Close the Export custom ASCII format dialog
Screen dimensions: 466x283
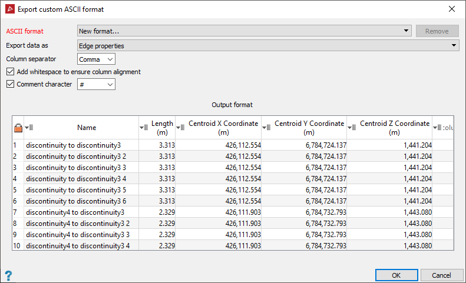click(x=452, y=9)
